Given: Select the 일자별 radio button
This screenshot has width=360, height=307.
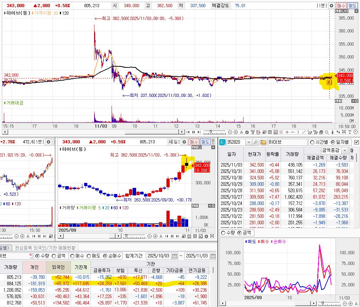Looking at the screenshot, I should pos(333,142).
